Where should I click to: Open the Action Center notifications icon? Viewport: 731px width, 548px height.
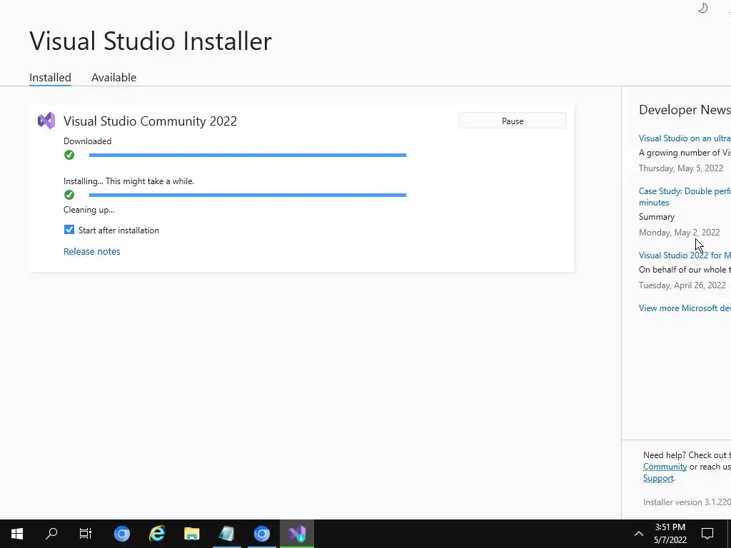coord(707,534)
